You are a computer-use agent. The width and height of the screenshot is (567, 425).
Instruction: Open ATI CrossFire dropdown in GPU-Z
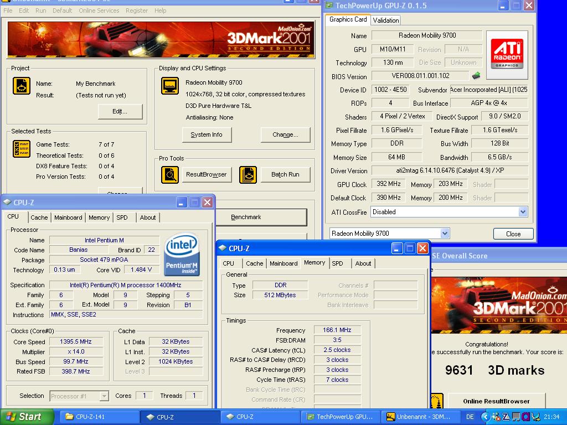tap(523, 212)
